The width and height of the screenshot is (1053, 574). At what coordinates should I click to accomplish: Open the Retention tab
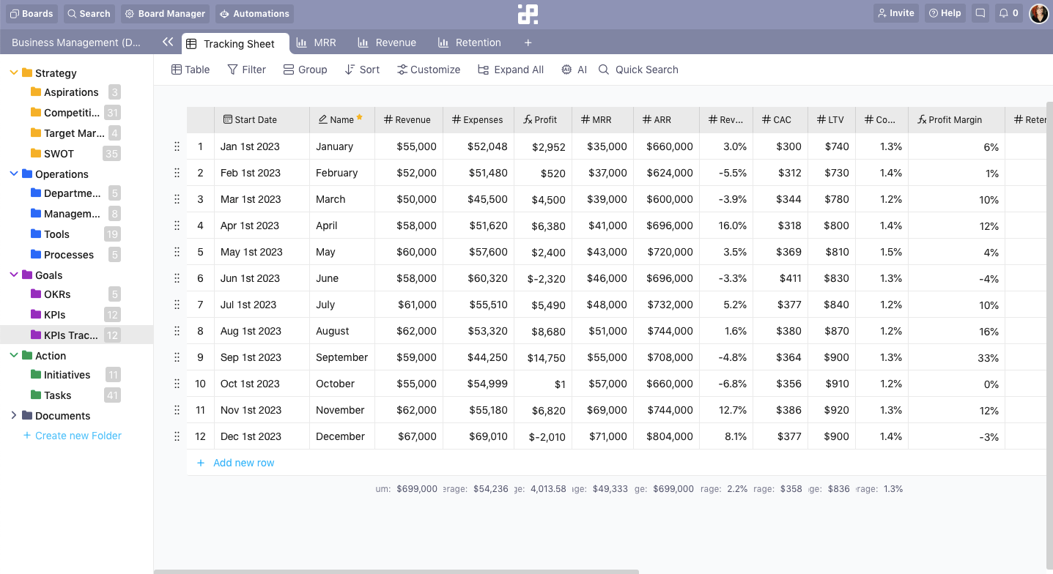click(469, 42)
